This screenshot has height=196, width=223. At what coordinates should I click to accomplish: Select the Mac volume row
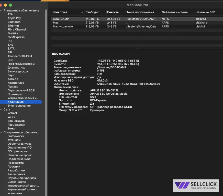click(137, 23)
